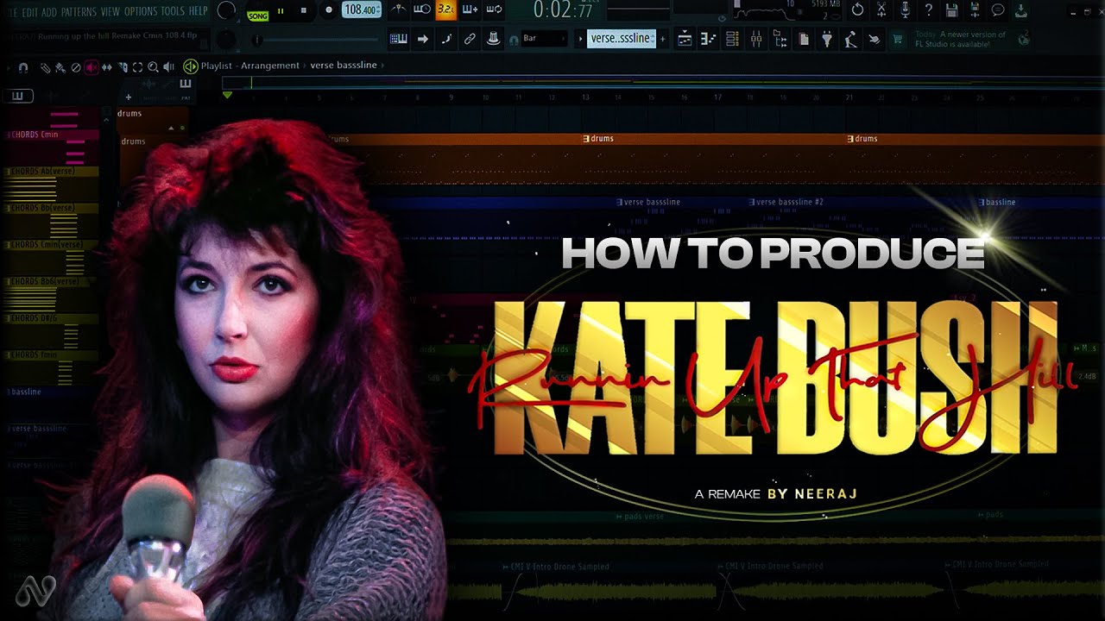This screenshot has width=1105, height=621.
Task: Open the TOOLS menu
Action: point(173,11)
